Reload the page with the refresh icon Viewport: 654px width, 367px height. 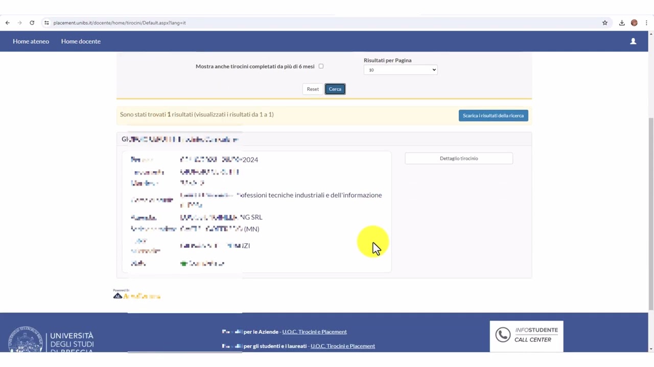tap(32, 22)
